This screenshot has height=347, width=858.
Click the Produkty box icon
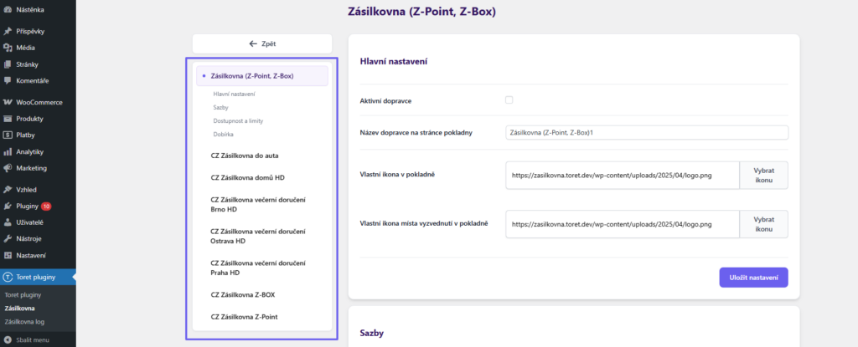tap(8, 119)
